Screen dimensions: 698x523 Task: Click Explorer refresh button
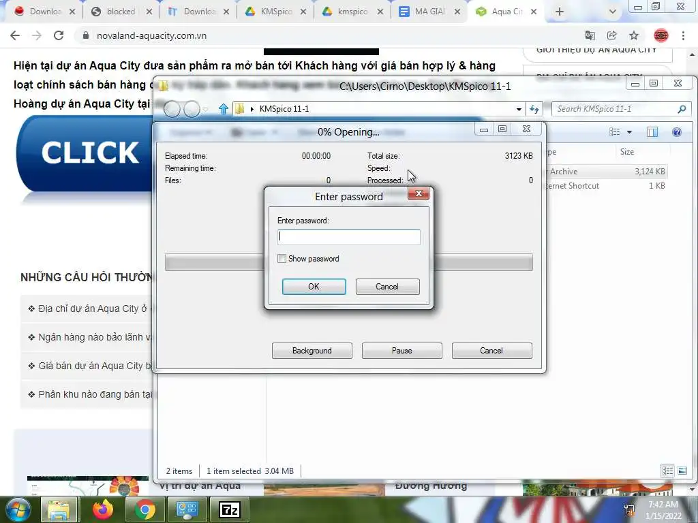534,109
